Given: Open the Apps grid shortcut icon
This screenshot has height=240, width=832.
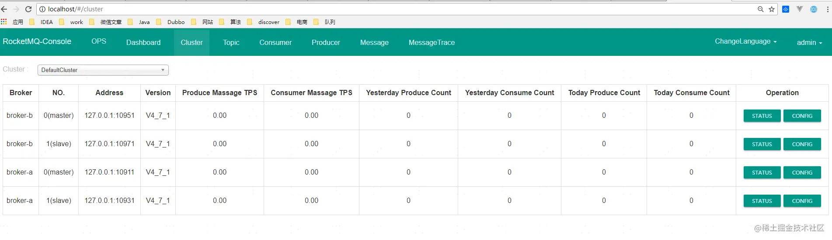Looking at the screenshot, I should tap(4, 22).
